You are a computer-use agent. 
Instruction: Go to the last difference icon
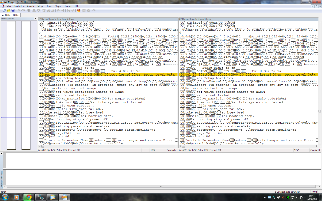[53, 10]
